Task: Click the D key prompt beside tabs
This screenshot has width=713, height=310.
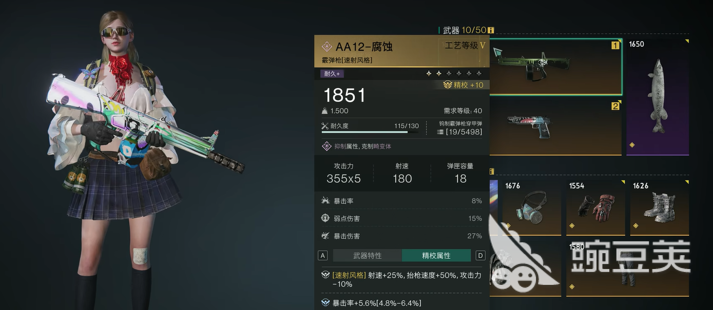Action: [480, 255]
